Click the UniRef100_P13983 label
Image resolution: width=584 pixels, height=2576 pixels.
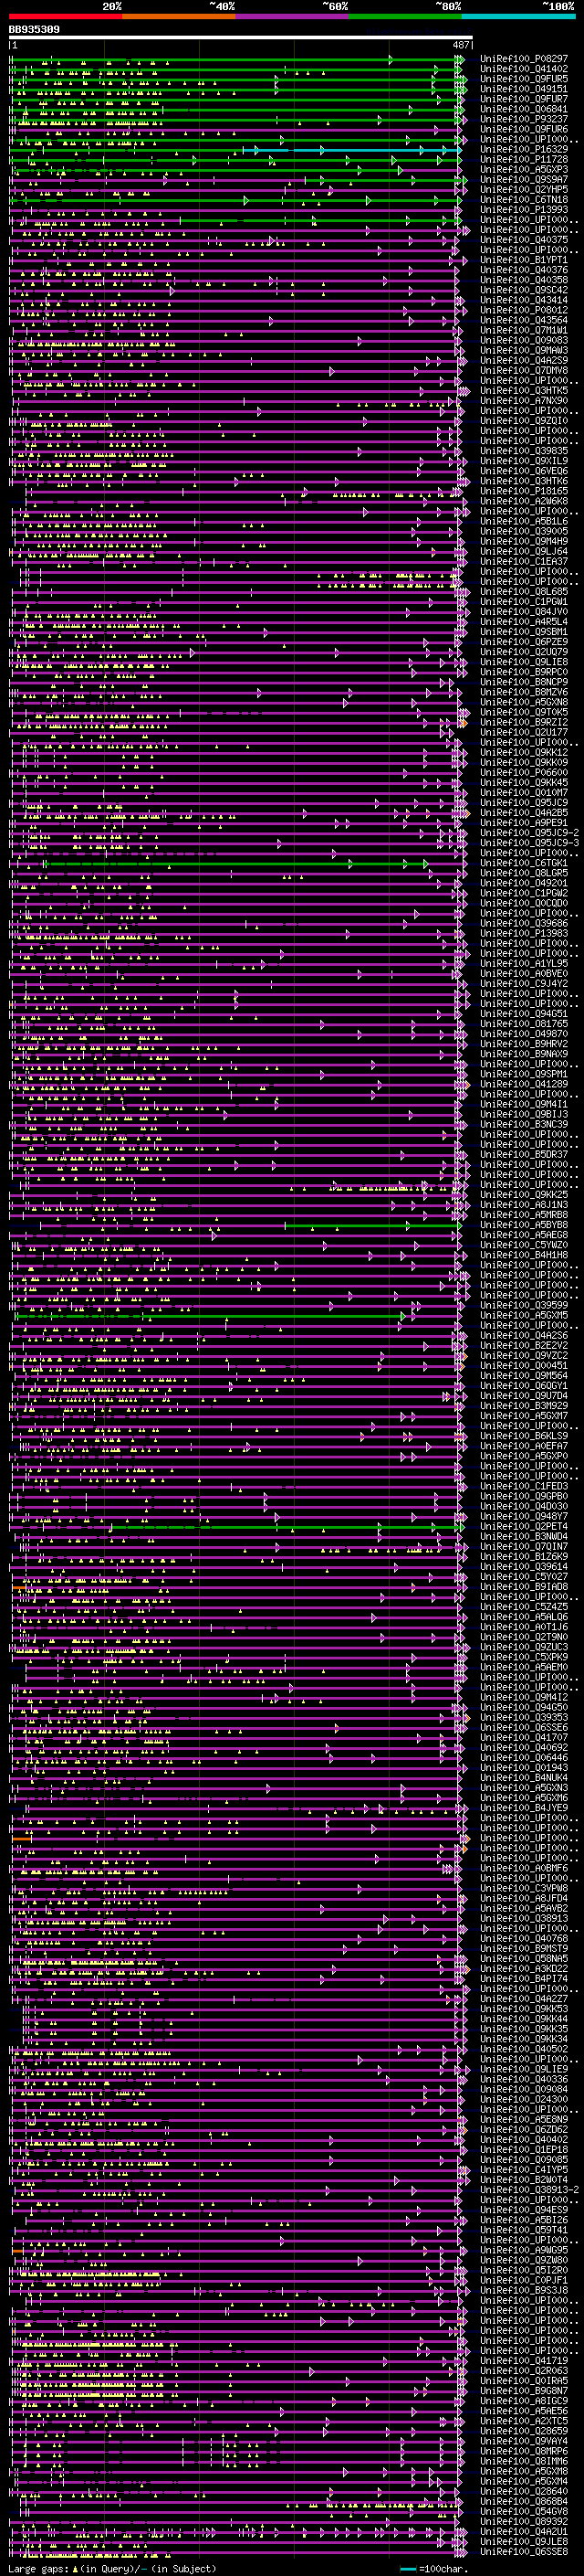pos(523,933)
